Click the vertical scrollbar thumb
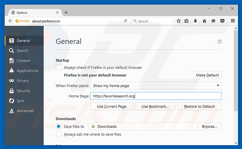Viewport: 242px width, 149px height. click(236, 71)
